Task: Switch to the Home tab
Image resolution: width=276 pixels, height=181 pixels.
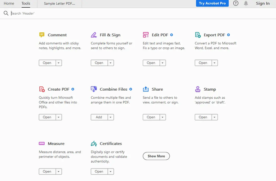Action: [x=9, y=3]
